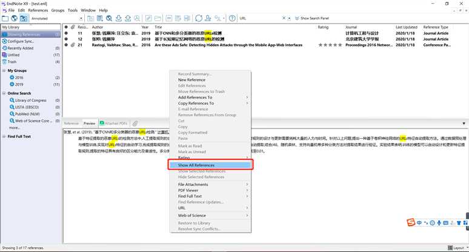Image resolution: width=469 pixels, height=252 pixels.
Task: Click the Return to Word Processor icon
Action: tap(187, 19)
